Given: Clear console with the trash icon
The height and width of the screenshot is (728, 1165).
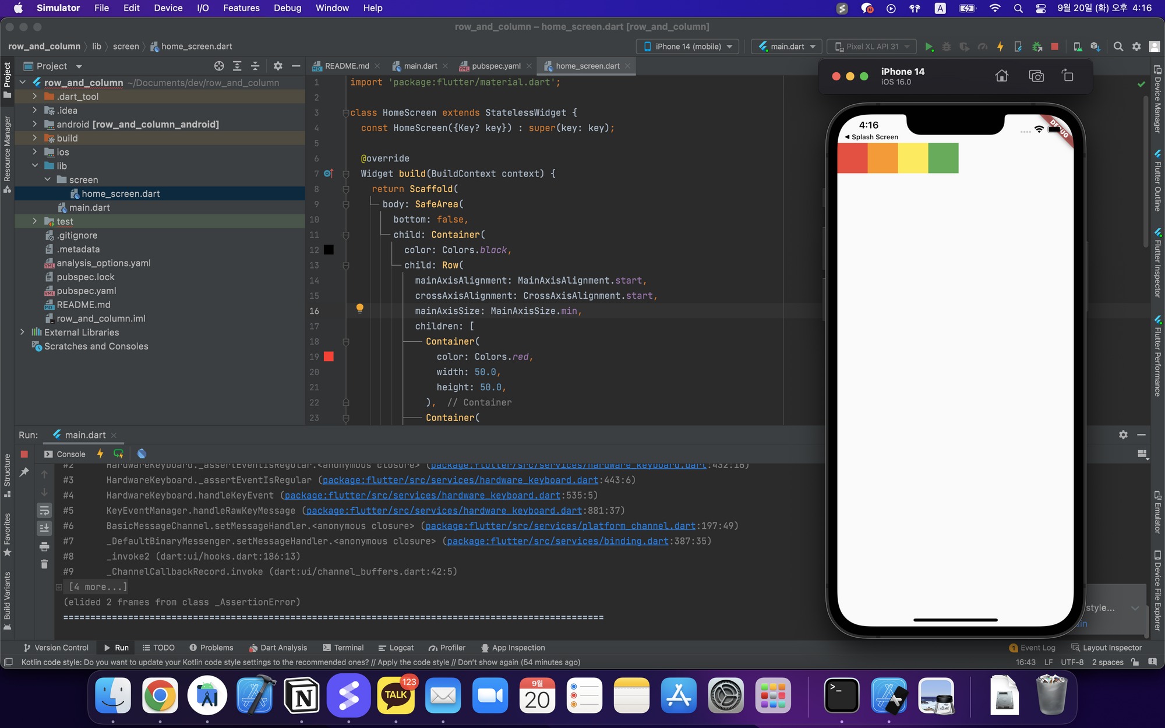Looking at the screenshot, I should pos(44,564).
